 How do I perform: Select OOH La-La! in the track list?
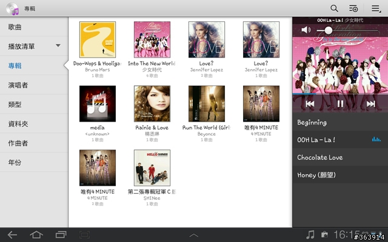(340, 140)
